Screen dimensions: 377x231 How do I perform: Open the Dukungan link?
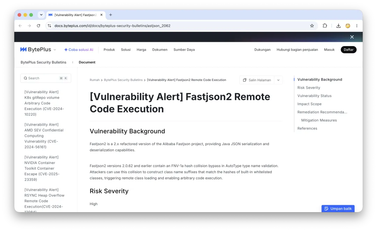262,50
